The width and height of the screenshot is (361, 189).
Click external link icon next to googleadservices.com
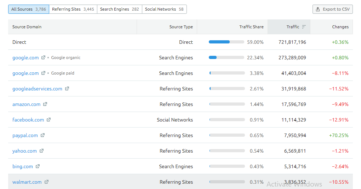pyautogui.click(x=67, y=89)
